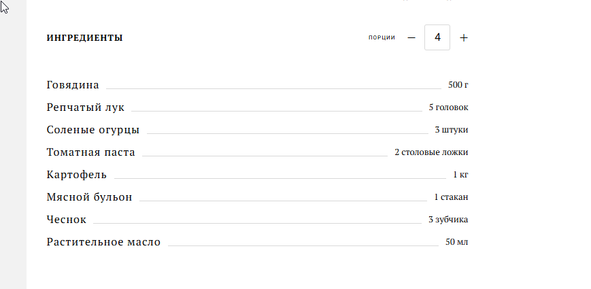Select the Томатная паста ingredient name
The image size is (591, 289).
coord(91,152)
